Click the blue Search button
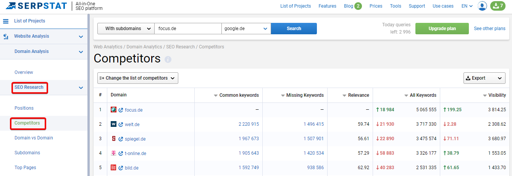This screenshot has width=512, height=176. point(294,29)
